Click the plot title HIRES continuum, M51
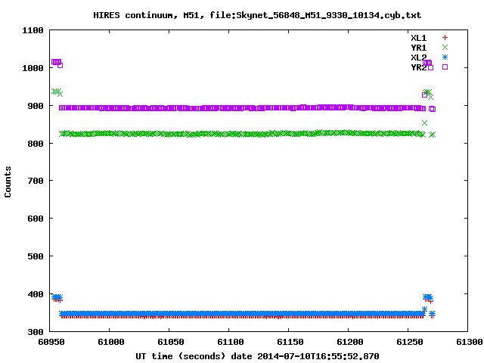This screenshot has width=484, height=363. point(257,15)
